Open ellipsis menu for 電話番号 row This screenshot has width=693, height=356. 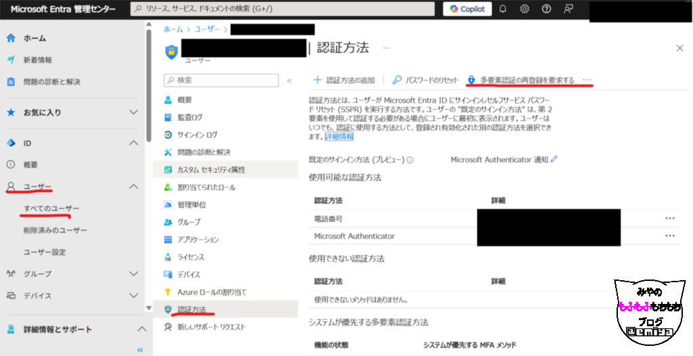click(670, 219)
